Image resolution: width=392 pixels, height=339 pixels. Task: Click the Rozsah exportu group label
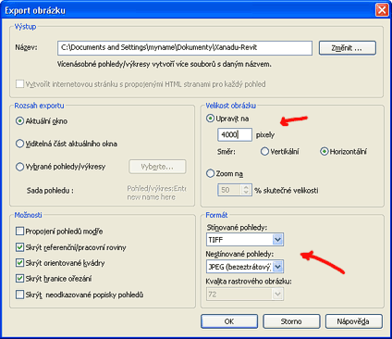pos(39,106)
